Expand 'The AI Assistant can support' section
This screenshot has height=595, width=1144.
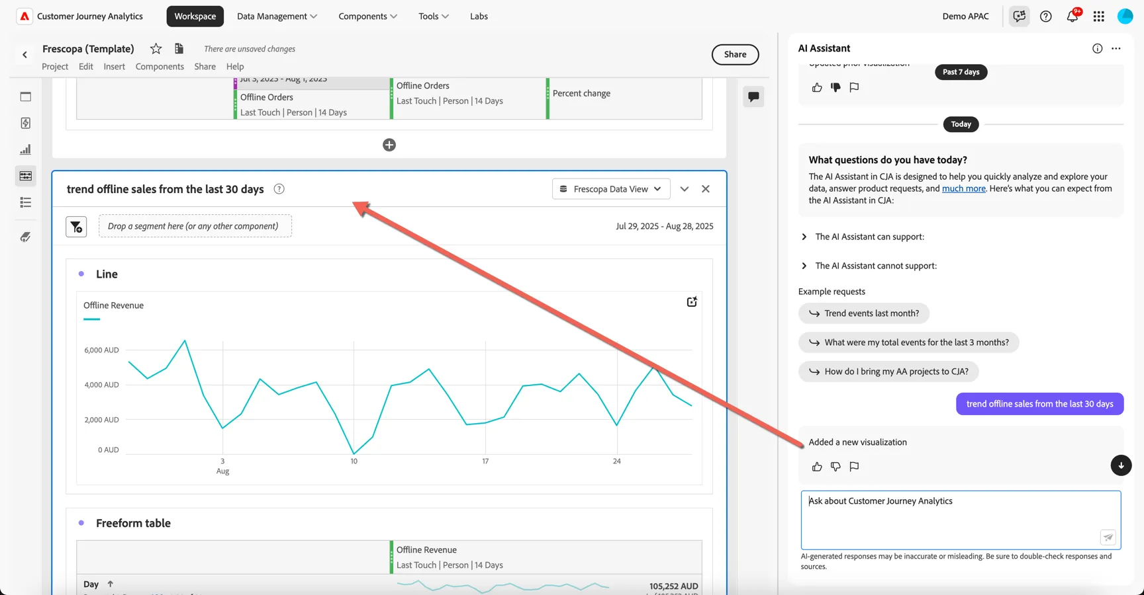(x=862, y=237)
